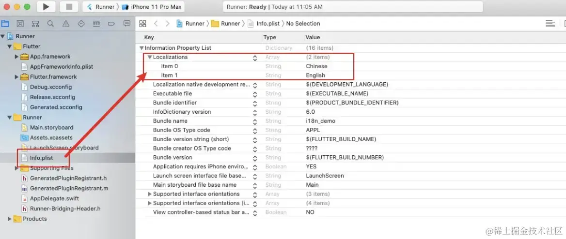Open Assets.xcassets catalog
Image resolution: width=566 pixels, height=239 pixels.
[51, 138]
